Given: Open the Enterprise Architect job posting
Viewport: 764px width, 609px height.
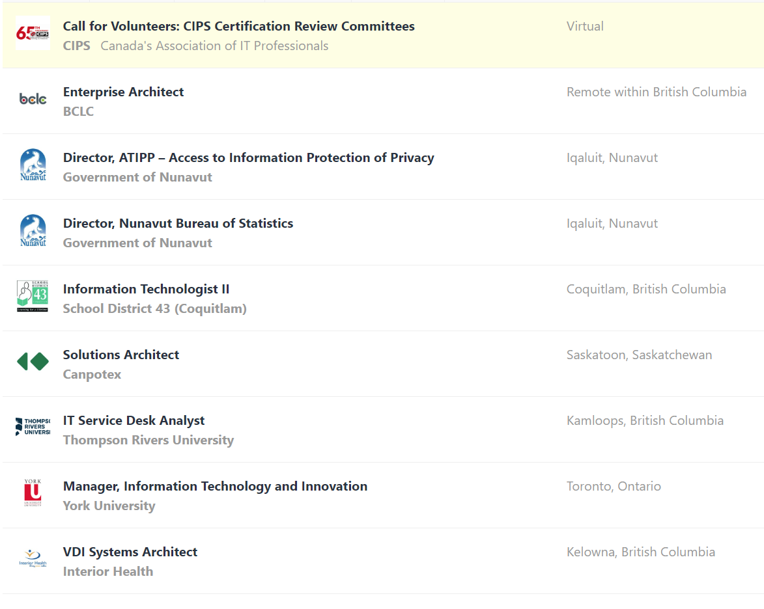Looking at the screenshot, I should 123,92.
